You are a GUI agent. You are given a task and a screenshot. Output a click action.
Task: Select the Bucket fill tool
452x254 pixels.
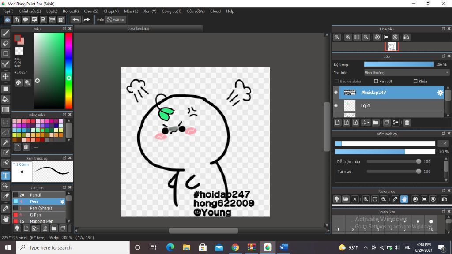[6, 99]
